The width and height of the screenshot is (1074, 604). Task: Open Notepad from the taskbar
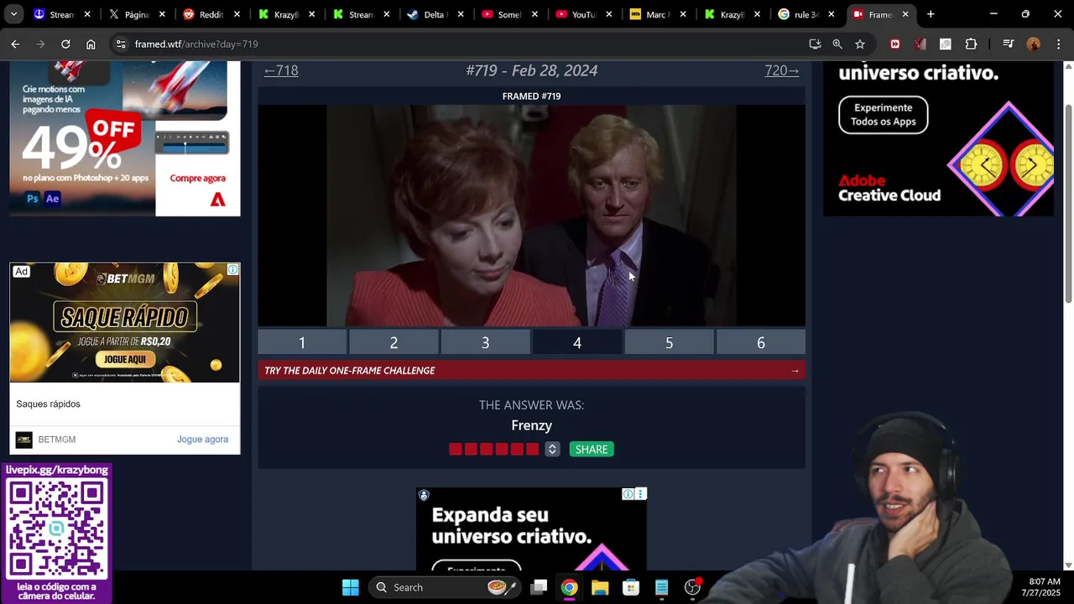tap(662, 587)
